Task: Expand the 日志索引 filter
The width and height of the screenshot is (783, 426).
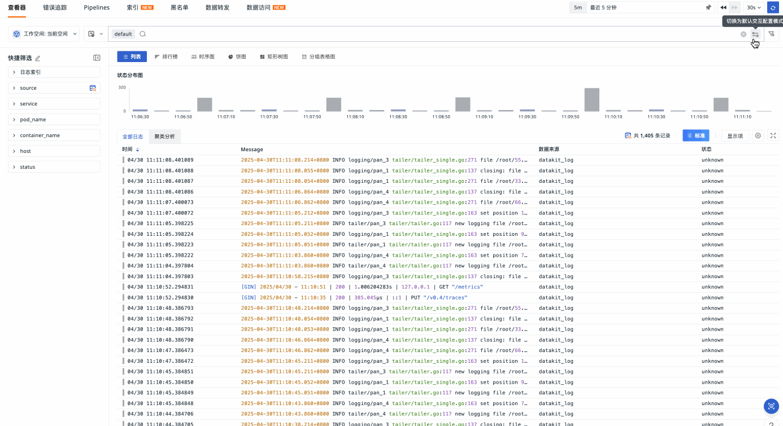Action: pyautogui.click(x=54, y=72)
